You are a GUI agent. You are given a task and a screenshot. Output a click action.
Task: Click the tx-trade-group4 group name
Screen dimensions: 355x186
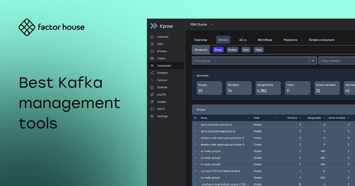211,151
